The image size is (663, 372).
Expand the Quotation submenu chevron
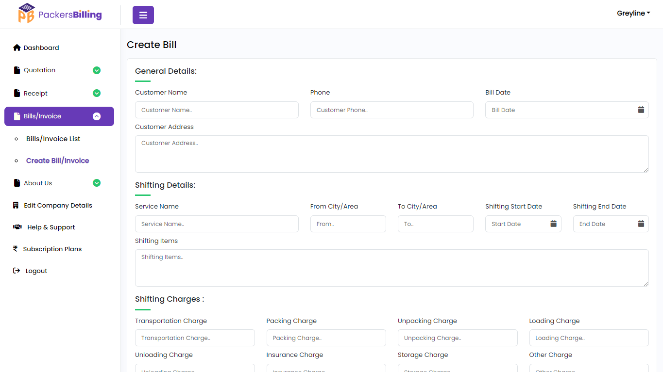(97, 70)
